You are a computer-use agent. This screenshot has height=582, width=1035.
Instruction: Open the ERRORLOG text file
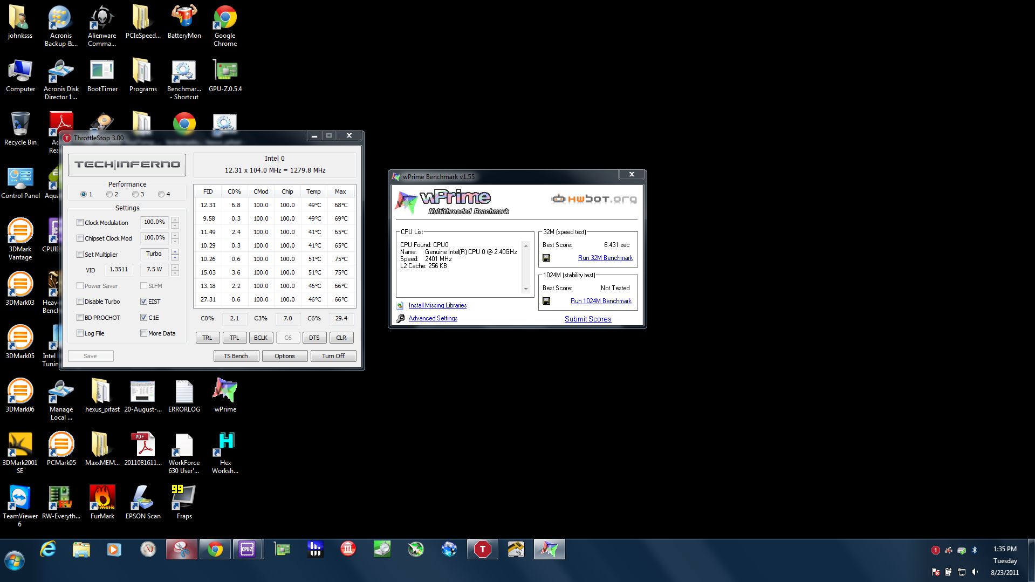[184, 396]
